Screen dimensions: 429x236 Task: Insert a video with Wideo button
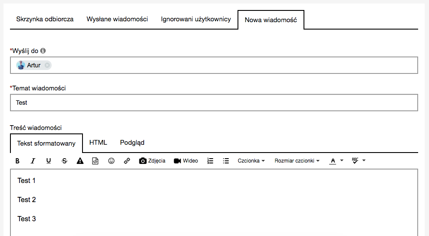(x=186, y=161)
